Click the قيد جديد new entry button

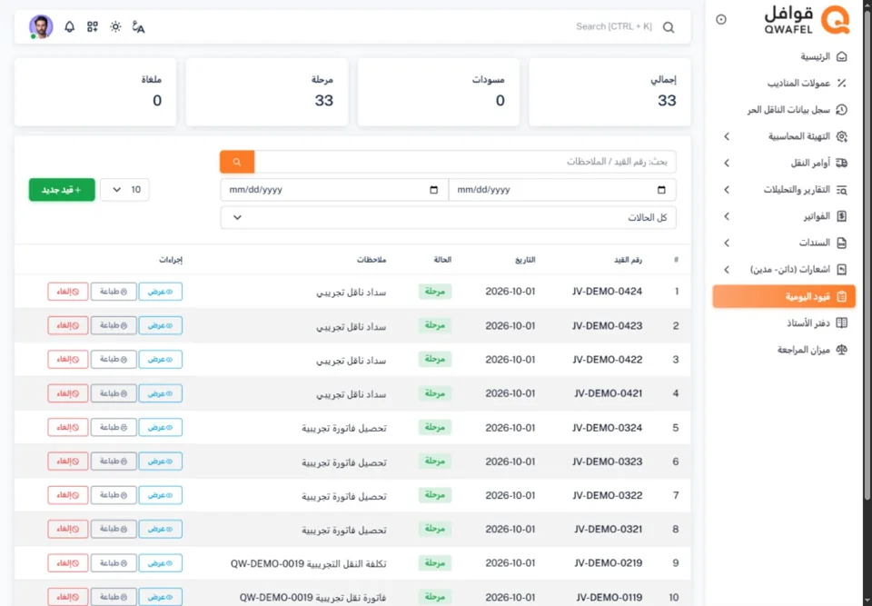[62, 190]
